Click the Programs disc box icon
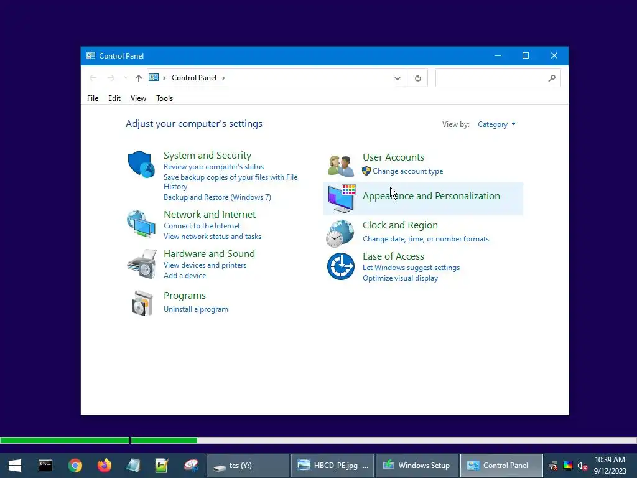Screen dimensions: 637x478 click(142, 303)
